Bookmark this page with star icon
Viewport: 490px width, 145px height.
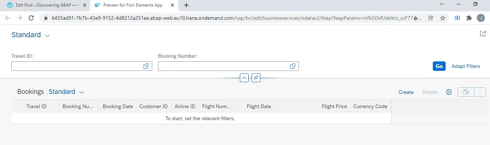point(443,18)
